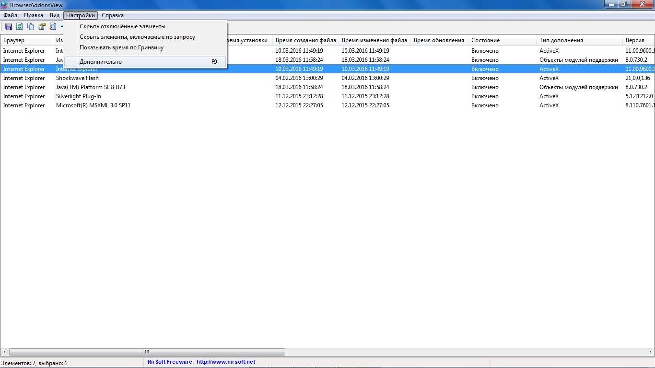Screen dimensions: 655x368
Task: Sort by the Браузер column header
Action: click(x=27, y=40)
